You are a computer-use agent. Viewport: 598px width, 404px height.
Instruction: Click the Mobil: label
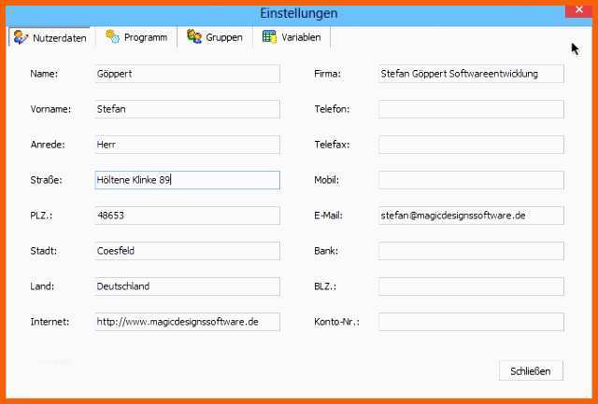point(326,180)
